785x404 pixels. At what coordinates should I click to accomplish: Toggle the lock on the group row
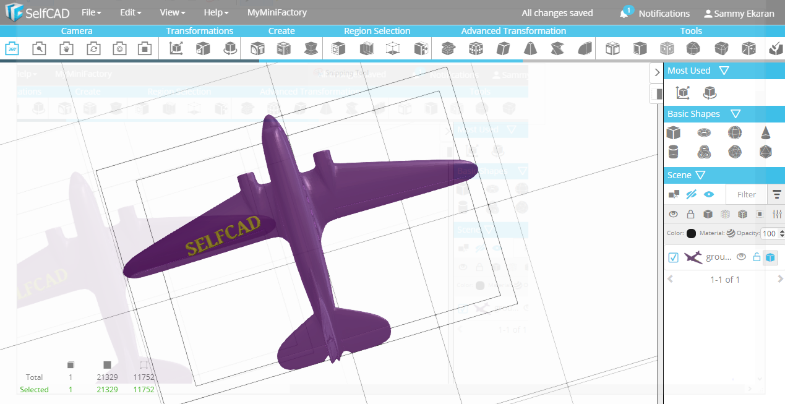tap(756, 257)
